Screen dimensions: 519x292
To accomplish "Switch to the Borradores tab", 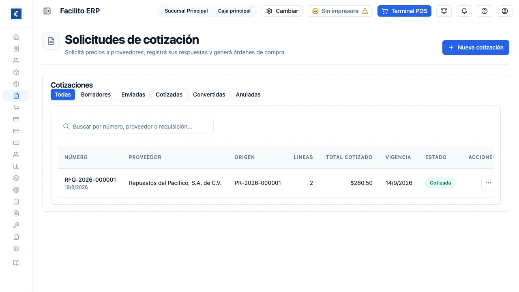I will coord(96,94).
